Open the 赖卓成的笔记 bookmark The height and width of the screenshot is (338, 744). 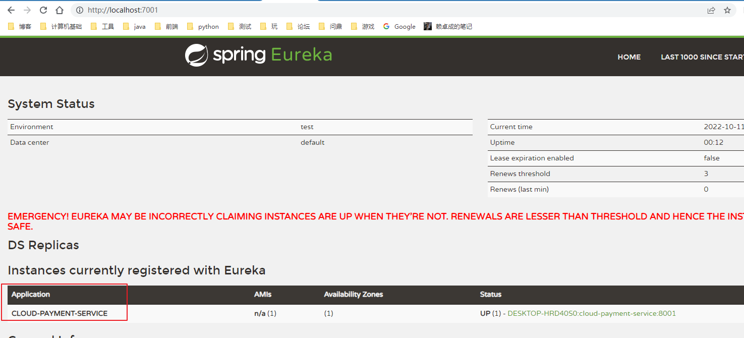448,27
